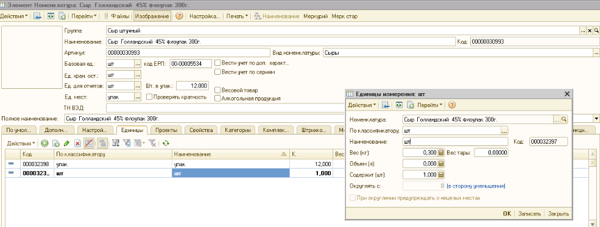Open Действия dropdown in Единицы измерения dialog

pyautogui.click(x=362, y=105)
